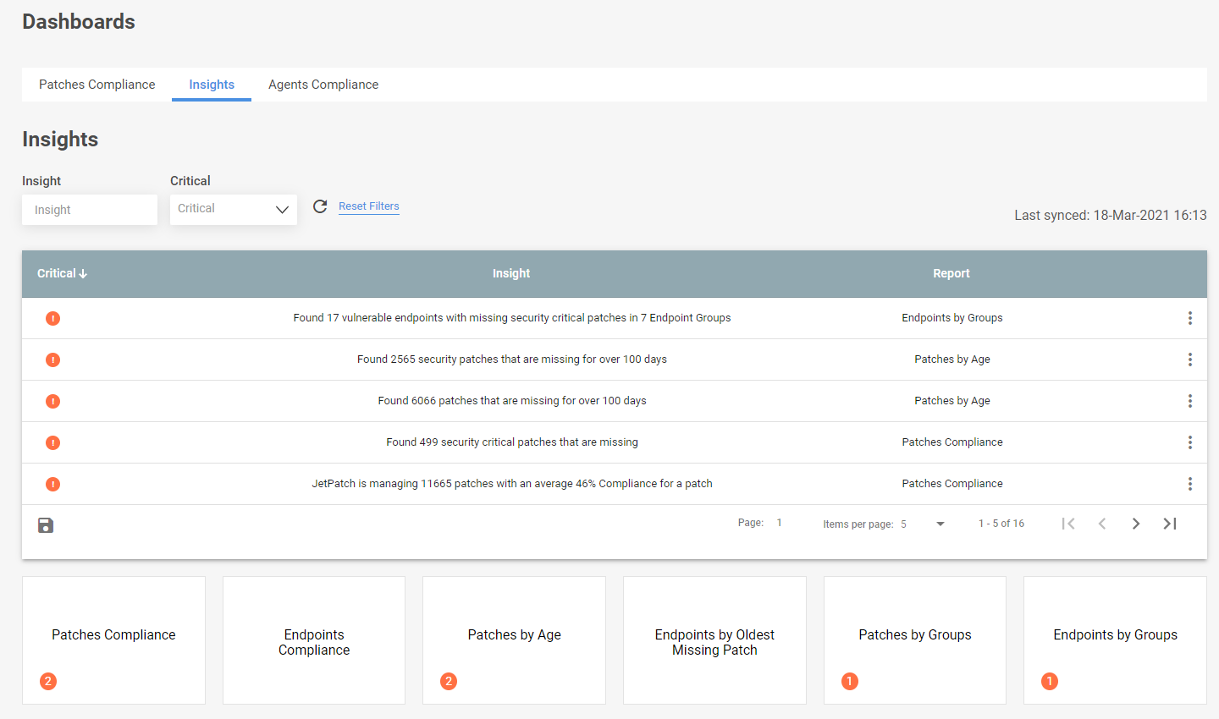This screenshot has width=1219, height=719.
Task: Go to the next page of insights
Action: pos(1136,524)
